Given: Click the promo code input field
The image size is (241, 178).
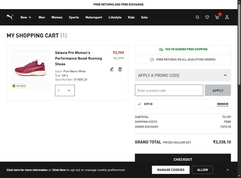Looking at the screenshot, I should (169, 91).
